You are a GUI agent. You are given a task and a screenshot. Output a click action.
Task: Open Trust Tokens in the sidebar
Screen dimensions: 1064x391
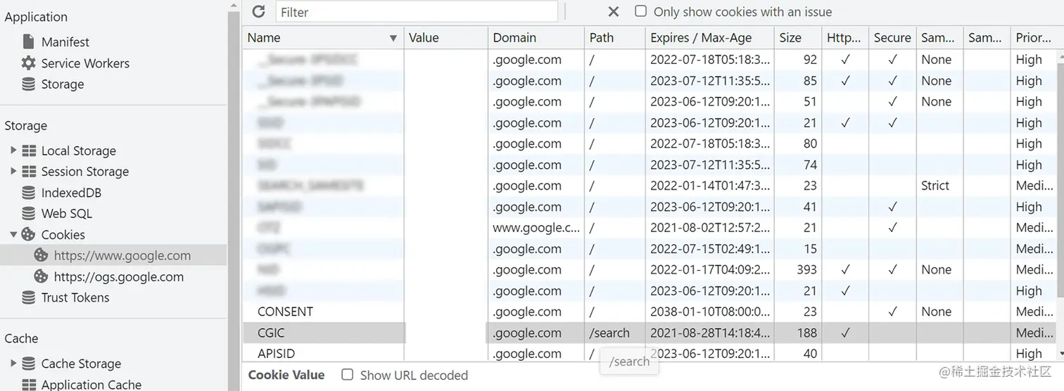pyautogui.click(x=75, y=297)
